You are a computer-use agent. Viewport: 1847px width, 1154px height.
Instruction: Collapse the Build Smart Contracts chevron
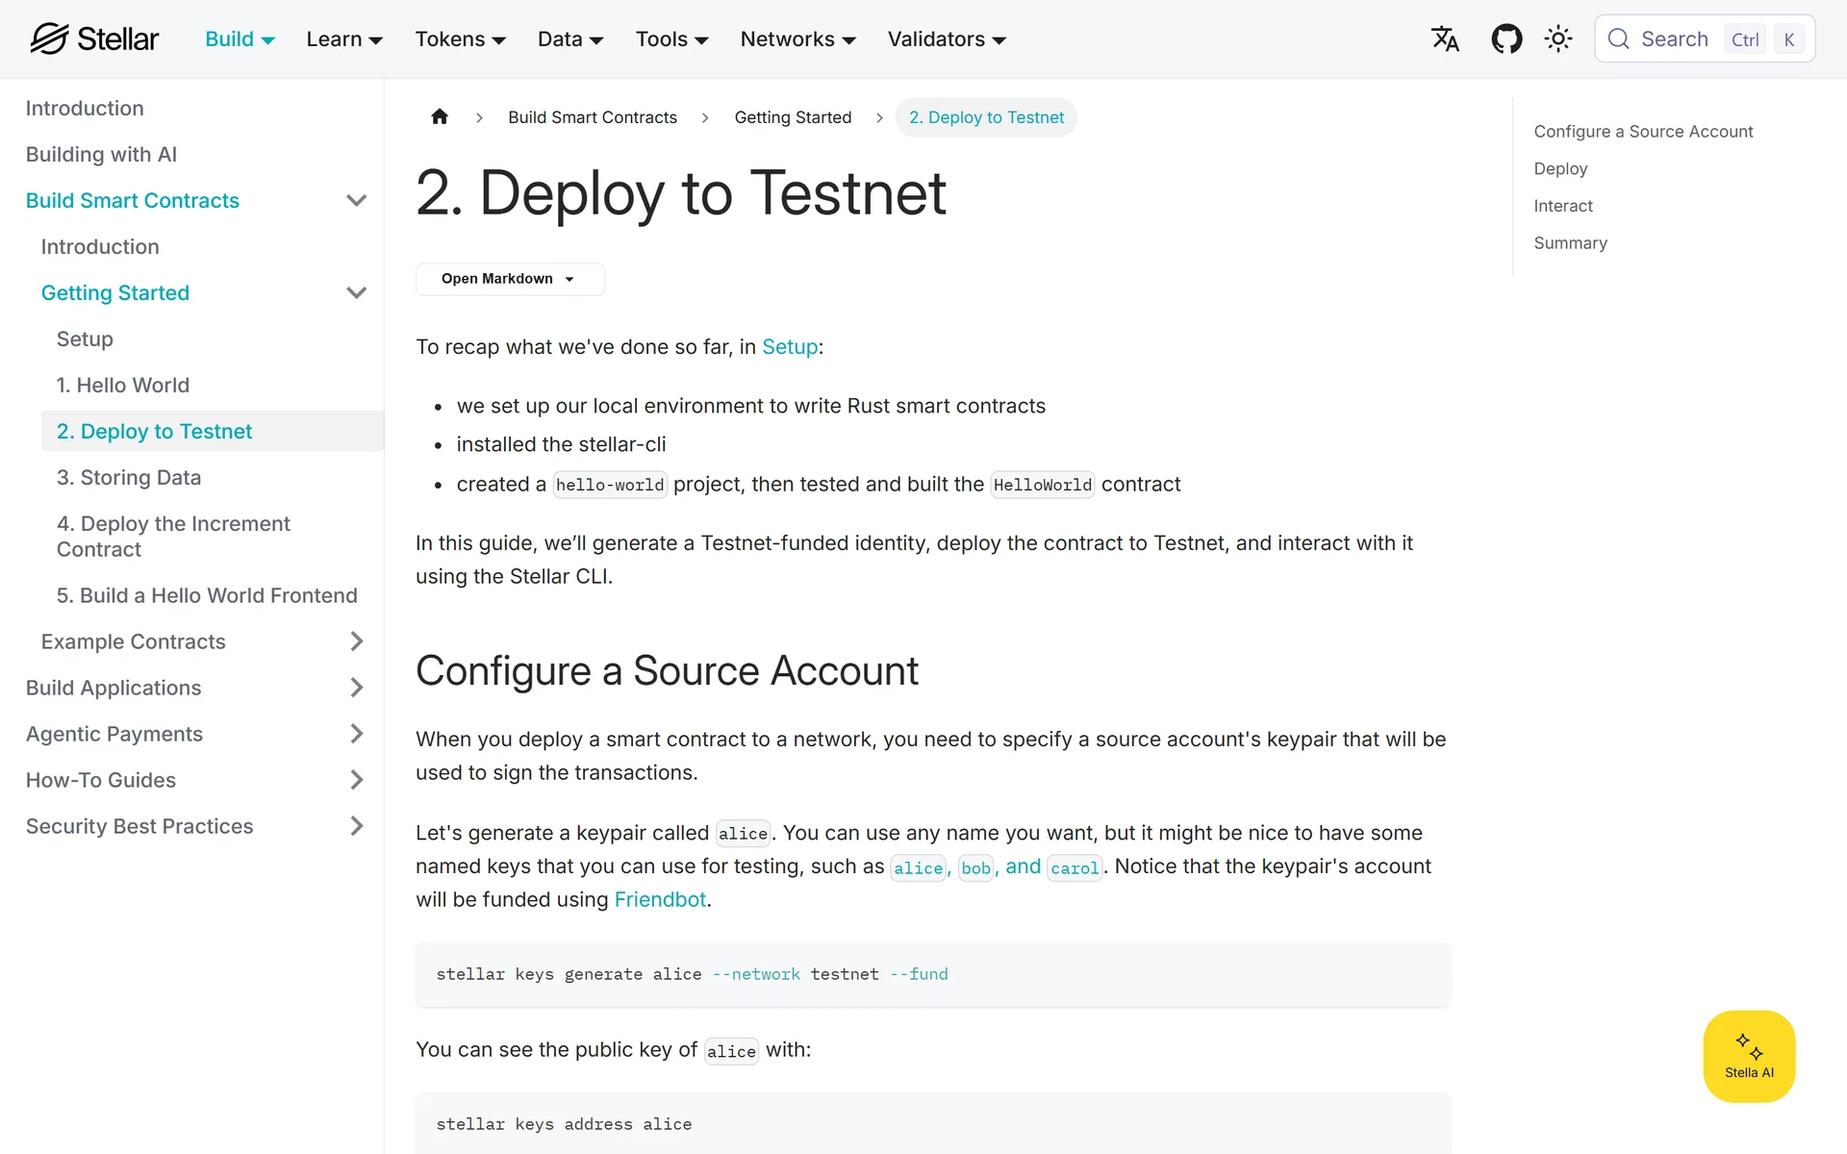coord(356,200)
